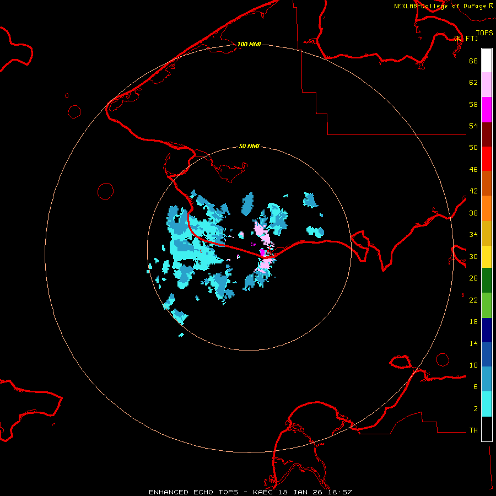Viewport: 496px width, 496px height.
Task: Click the "2" legend value
Action: [x=476, y=409]
